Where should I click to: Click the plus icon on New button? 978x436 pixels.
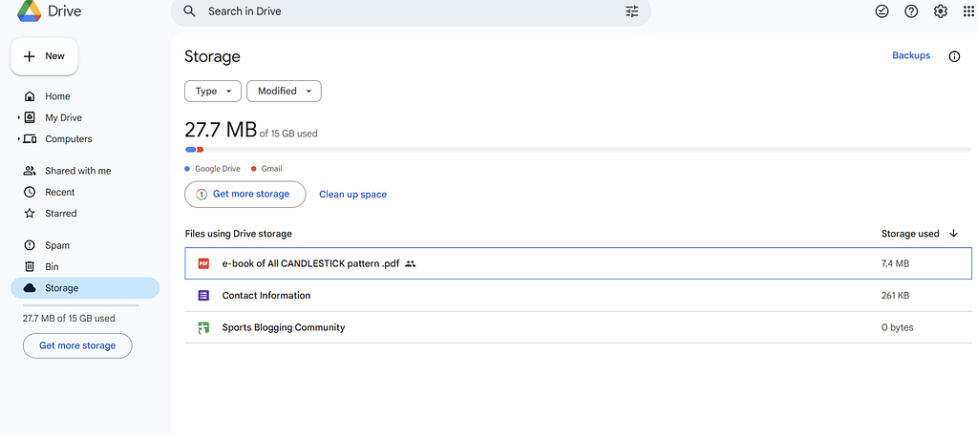point(29,56)
